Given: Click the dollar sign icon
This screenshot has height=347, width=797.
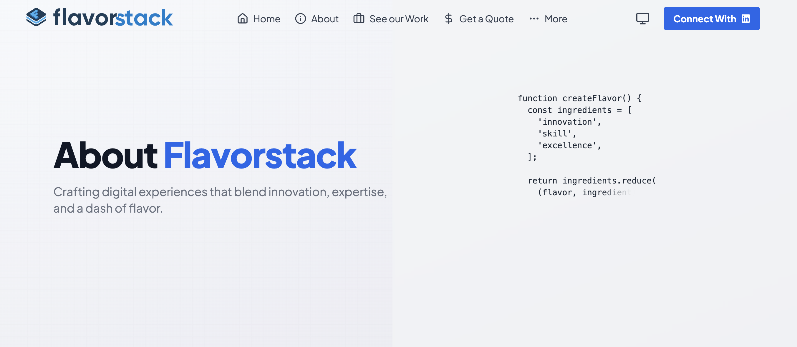Looking at the screenshot, I should pyautogui.click(x=448, y=19).
